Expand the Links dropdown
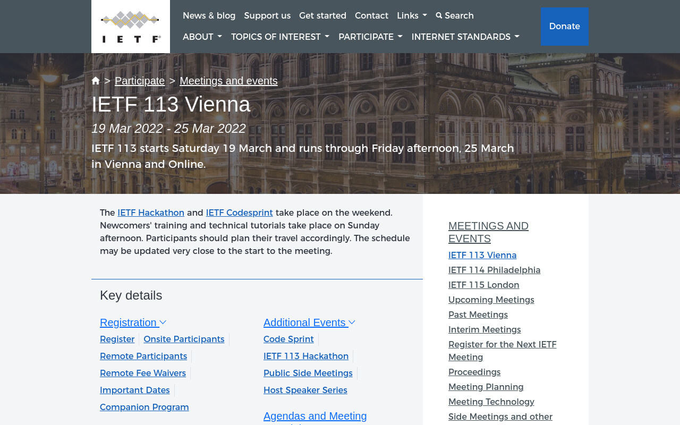This screenshot has width=680, height=425. 412,15
